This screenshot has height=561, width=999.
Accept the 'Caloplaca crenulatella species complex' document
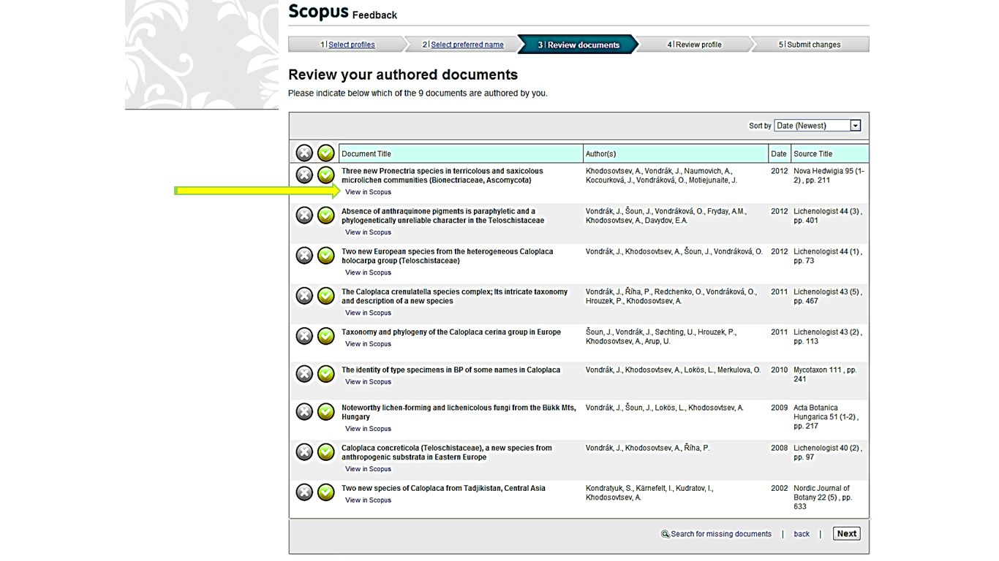click(x=326, y=296)
